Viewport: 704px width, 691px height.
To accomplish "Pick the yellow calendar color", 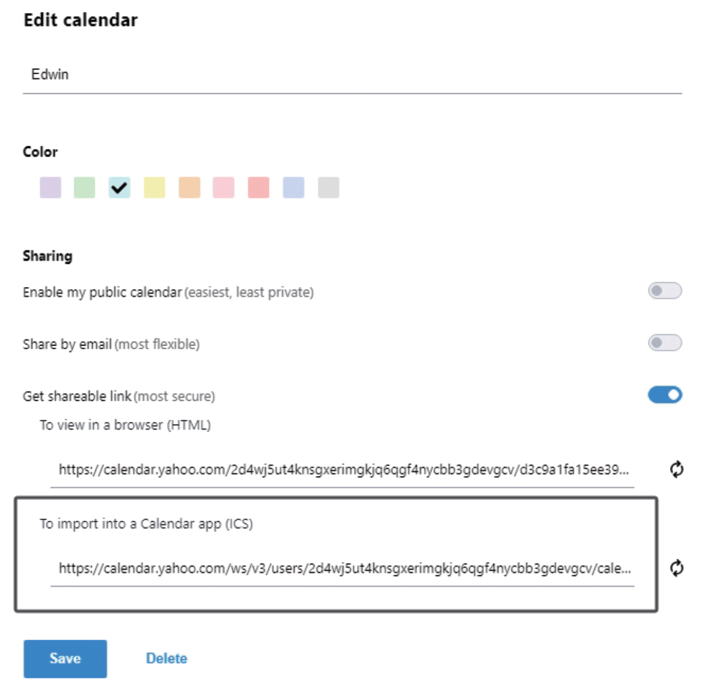I will click(153, 188).
